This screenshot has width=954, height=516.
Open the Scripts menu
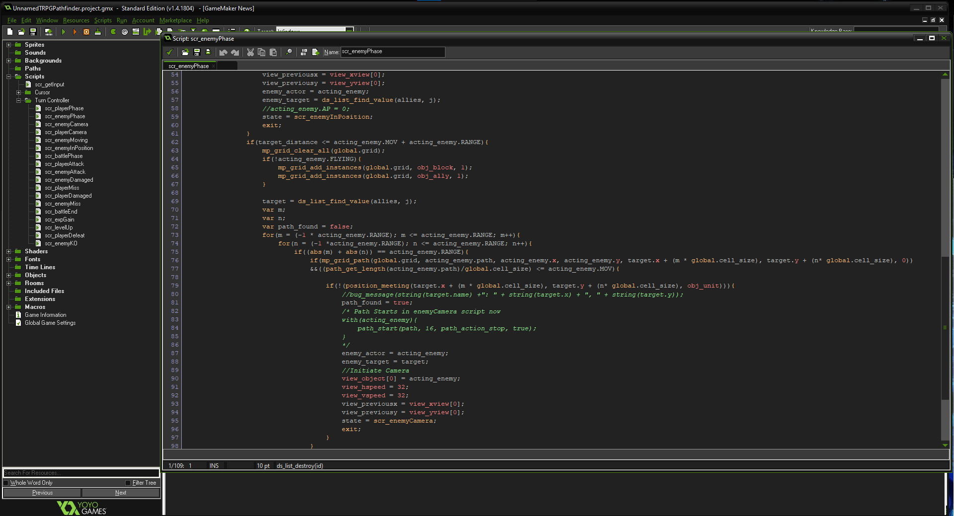click(x=103, y=20)
